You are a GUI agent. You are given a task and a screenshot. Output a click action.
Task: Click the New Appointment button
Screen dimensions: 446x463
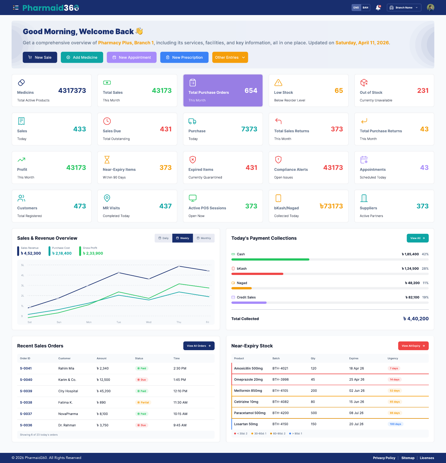pyautogui.click(x=132, y=57)
